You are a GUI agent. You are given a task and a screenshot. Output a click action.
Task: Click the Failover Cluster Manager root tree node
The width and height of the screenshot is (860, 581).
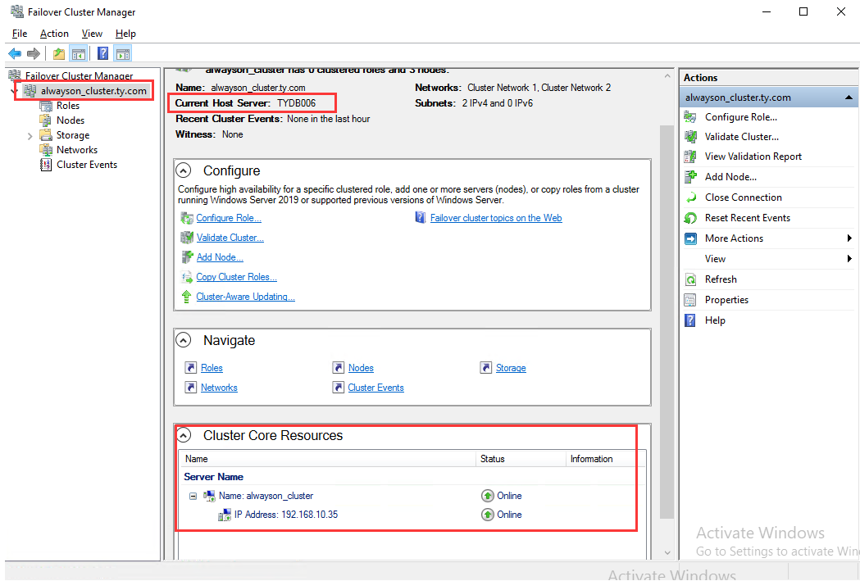pyautogui.click(x=79, y=75)
